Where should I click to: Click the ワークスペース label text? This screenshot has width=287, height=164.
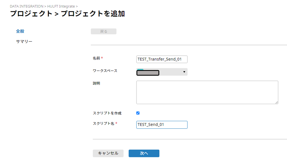[x=105, y=71]
